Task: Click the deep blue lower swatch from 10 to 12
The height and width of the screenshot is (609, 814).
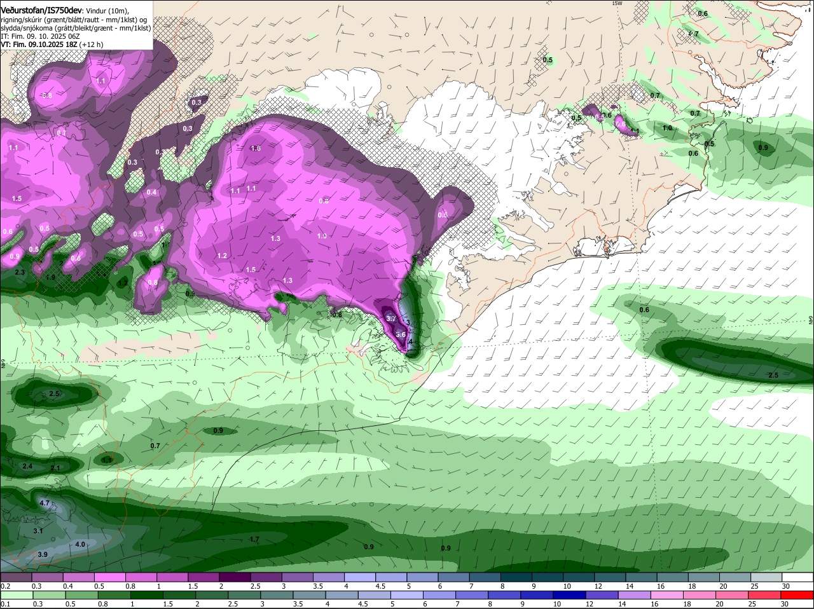Action: coord(571,595)
